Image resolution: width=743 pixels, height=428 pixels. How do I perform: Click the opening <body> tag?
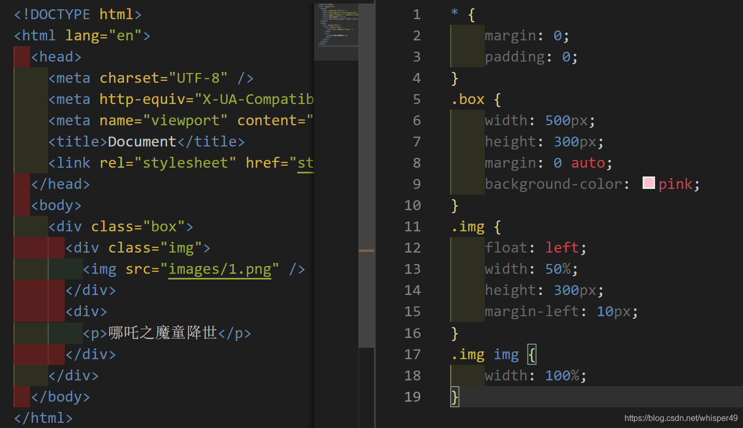56,205
